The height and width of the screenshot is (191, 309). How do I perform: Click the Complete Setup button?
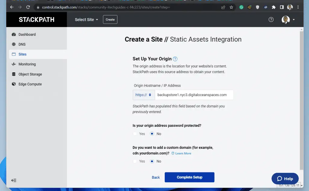point(190,177)
